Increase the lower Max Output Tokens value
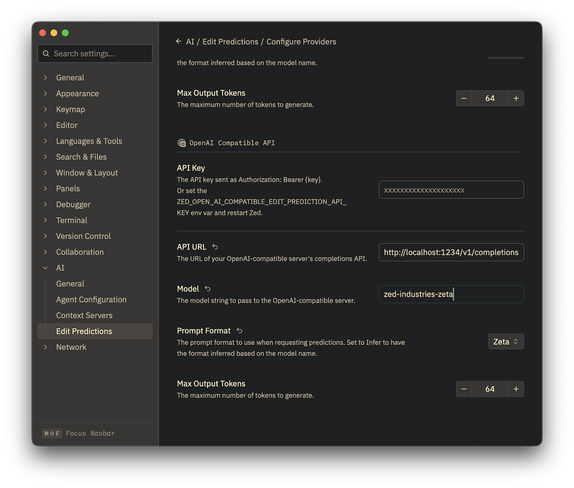The width and height of the screenshot is (574, 488). 516,389
